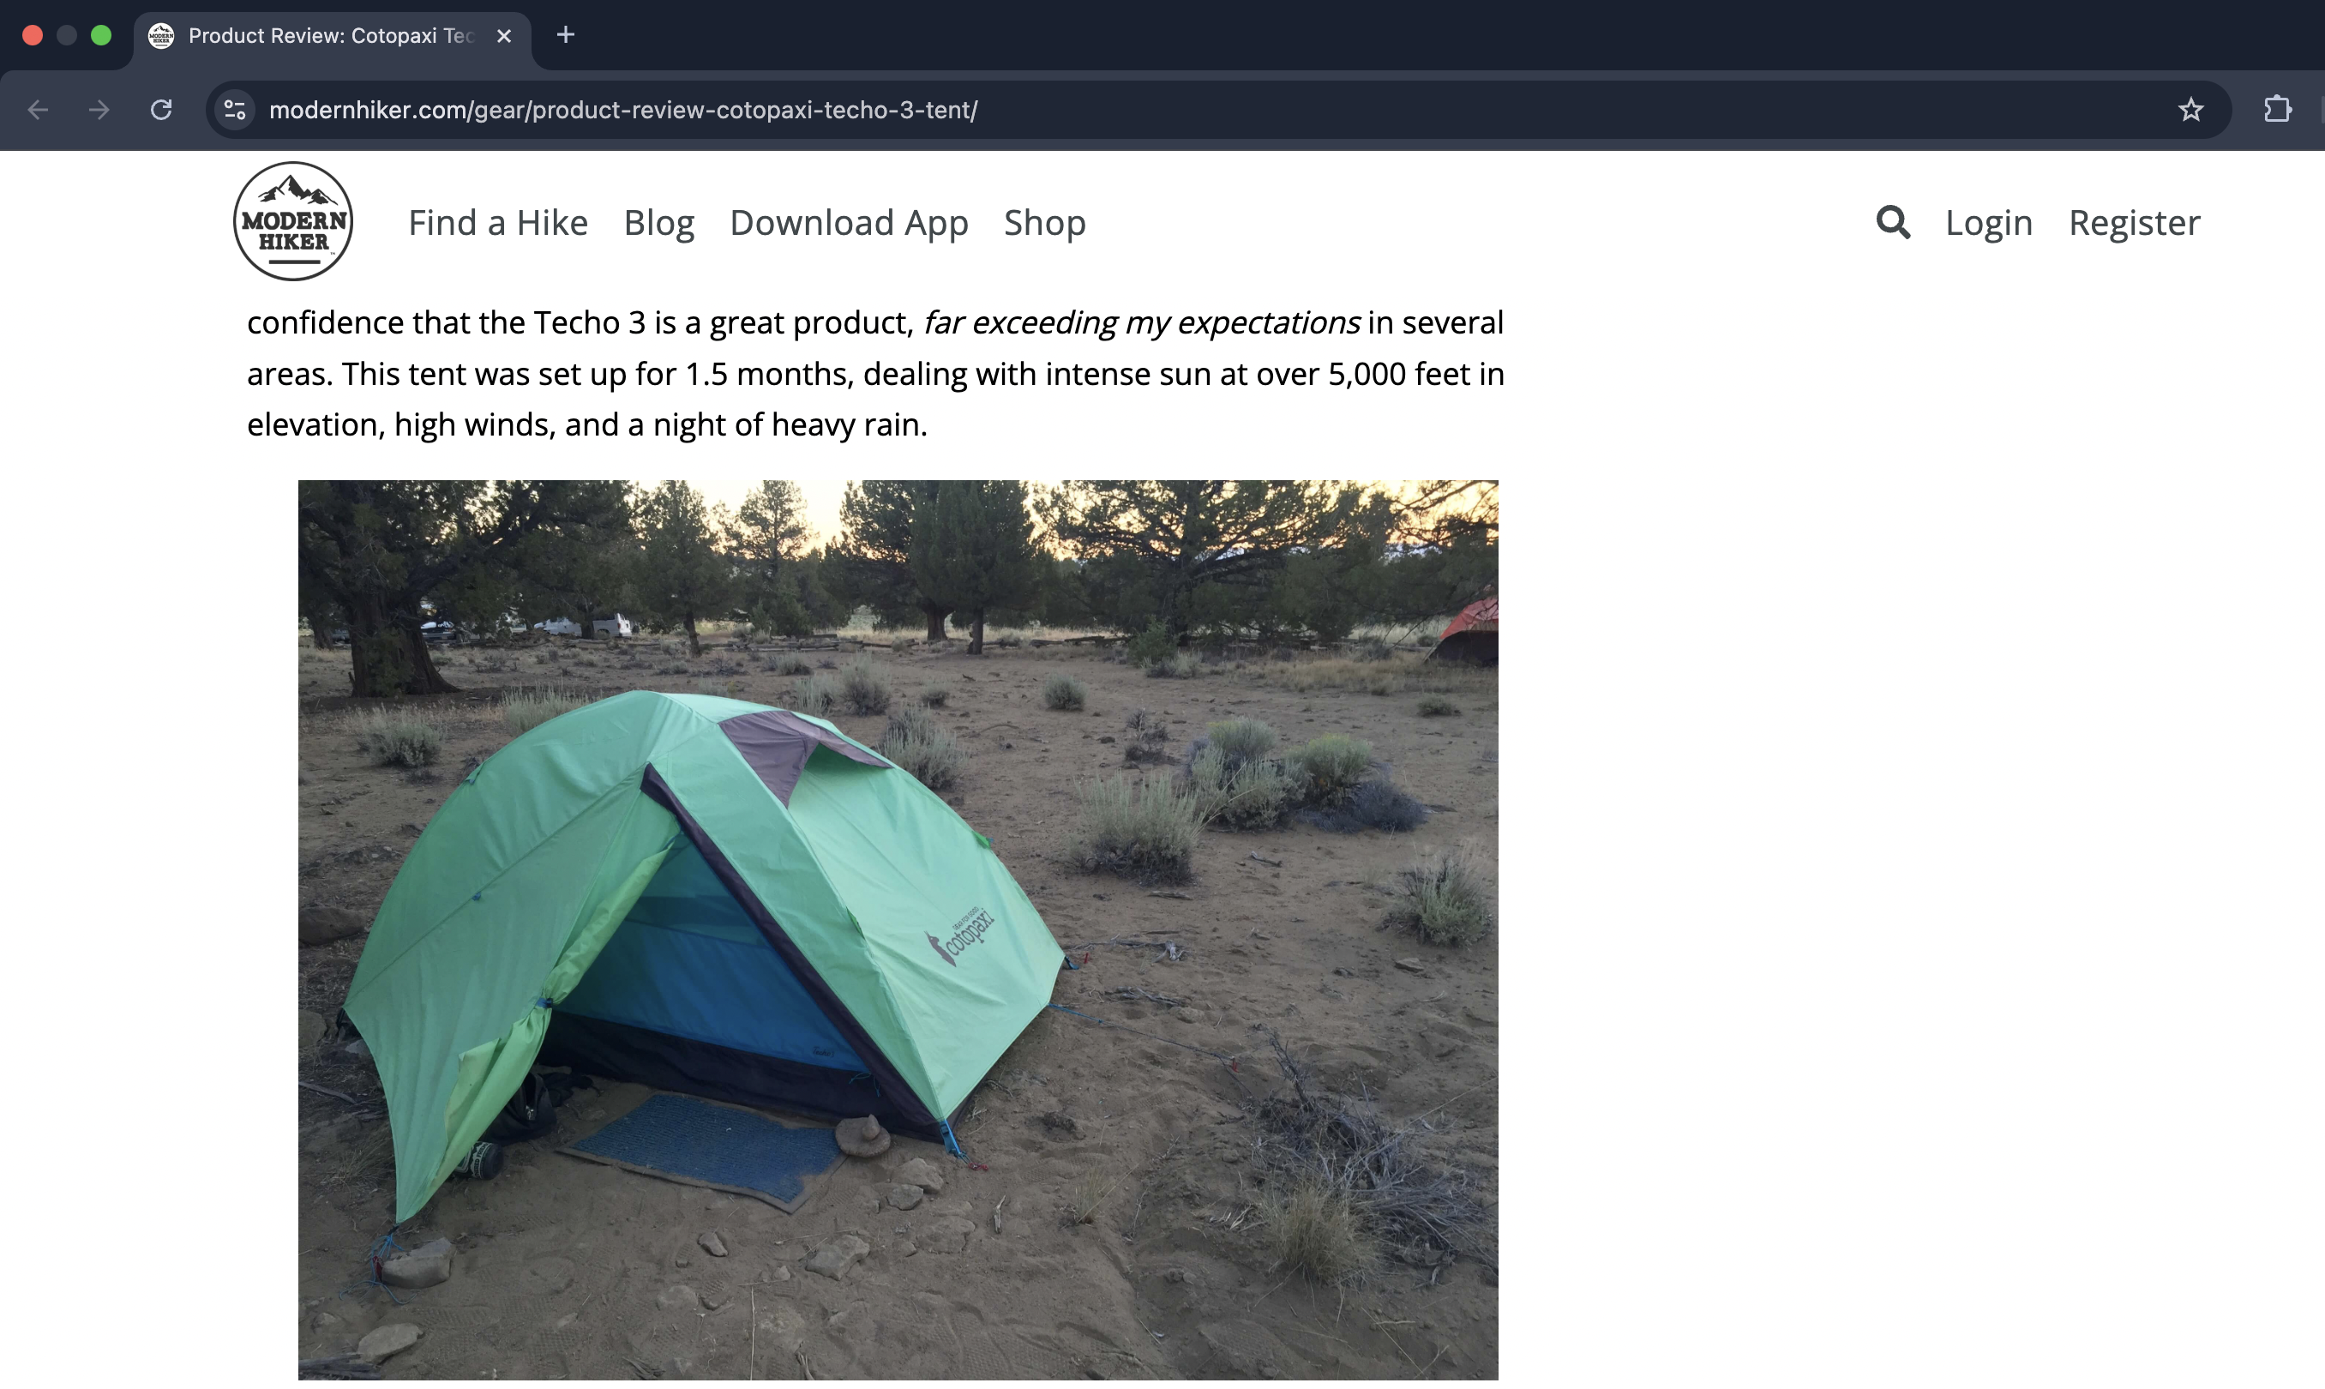This screenshot has height=1389, width=2325.
Task: Visit the Shop page
Action: click(x=1044, y=223)
